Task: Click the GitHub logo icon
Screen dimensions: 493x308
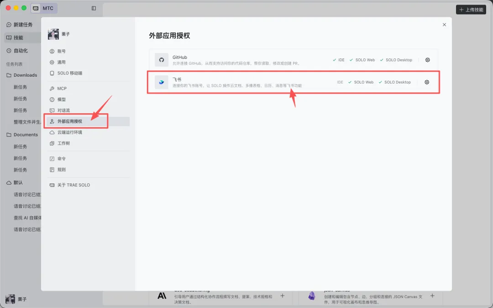Action: point(162,60)
